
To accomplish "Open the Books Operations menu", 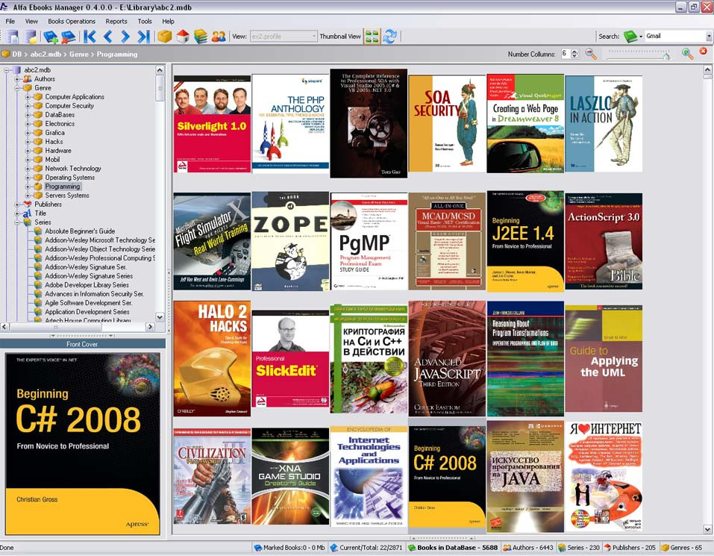I will (72, 22).
